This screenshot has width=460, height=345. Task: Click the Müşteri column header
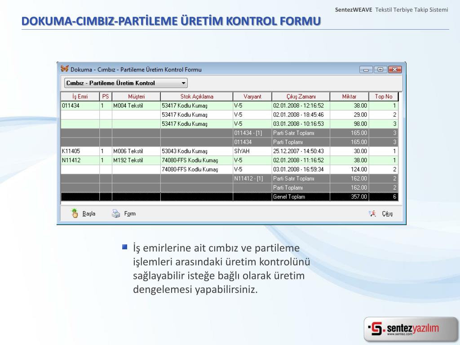[x=136, y=97]
